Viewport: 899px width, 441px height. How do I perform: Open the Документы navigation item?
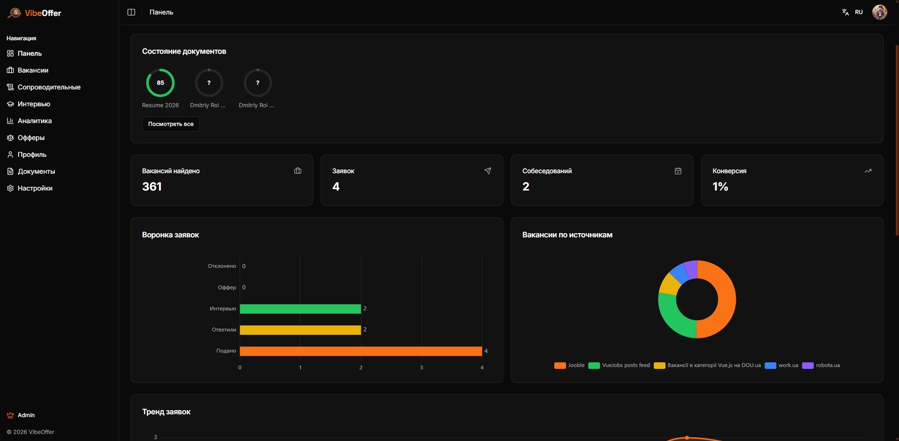click(36, 171)
